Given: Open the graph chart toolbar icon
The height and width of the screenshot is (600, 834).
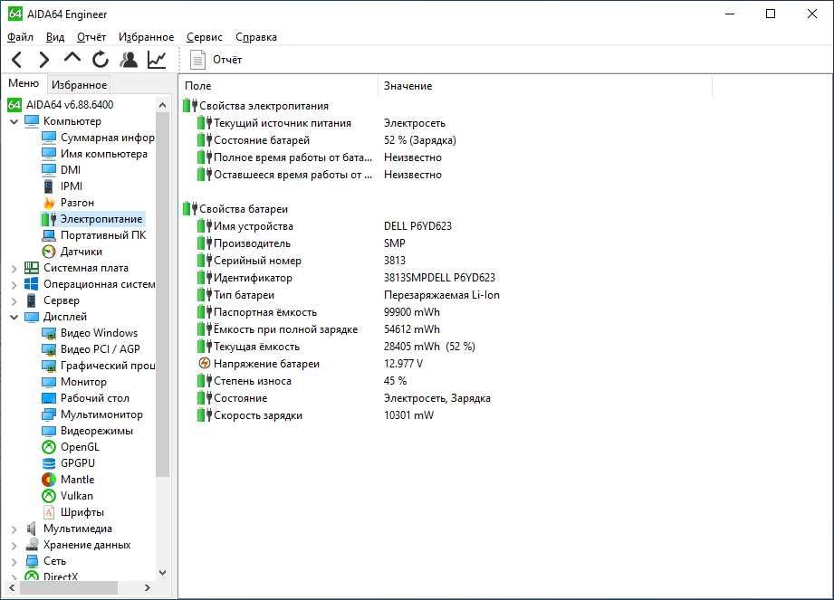Looking at the screenshot, I should point(157,60).
